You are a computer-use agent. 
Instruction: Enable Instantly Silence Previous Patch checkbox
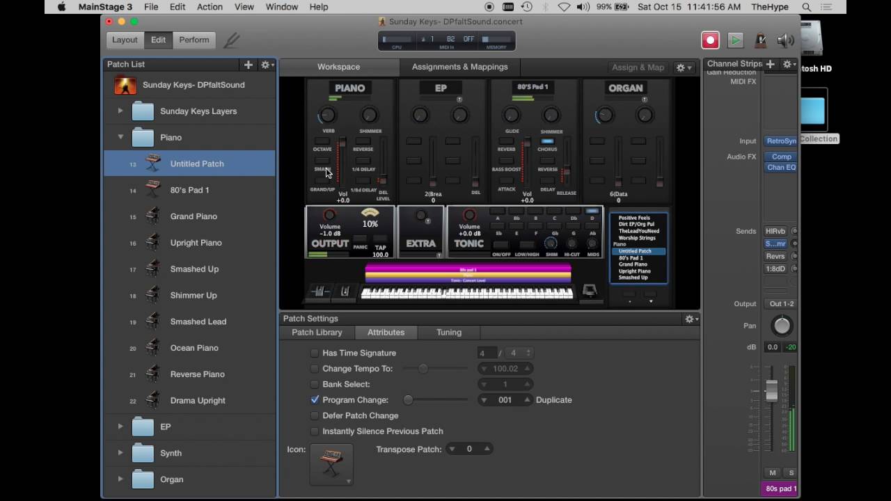315,431
